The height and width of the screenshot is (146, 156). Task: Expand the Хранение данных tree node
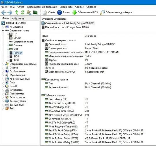tap(3, 79)
